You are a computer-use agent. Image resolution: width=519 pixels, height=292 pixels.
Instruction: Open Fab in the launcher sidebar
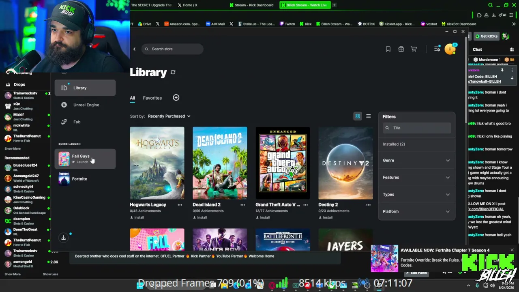pos(85,122)
